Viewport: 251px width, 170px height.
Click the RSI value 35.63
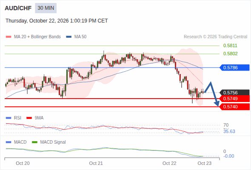point(229,131)
